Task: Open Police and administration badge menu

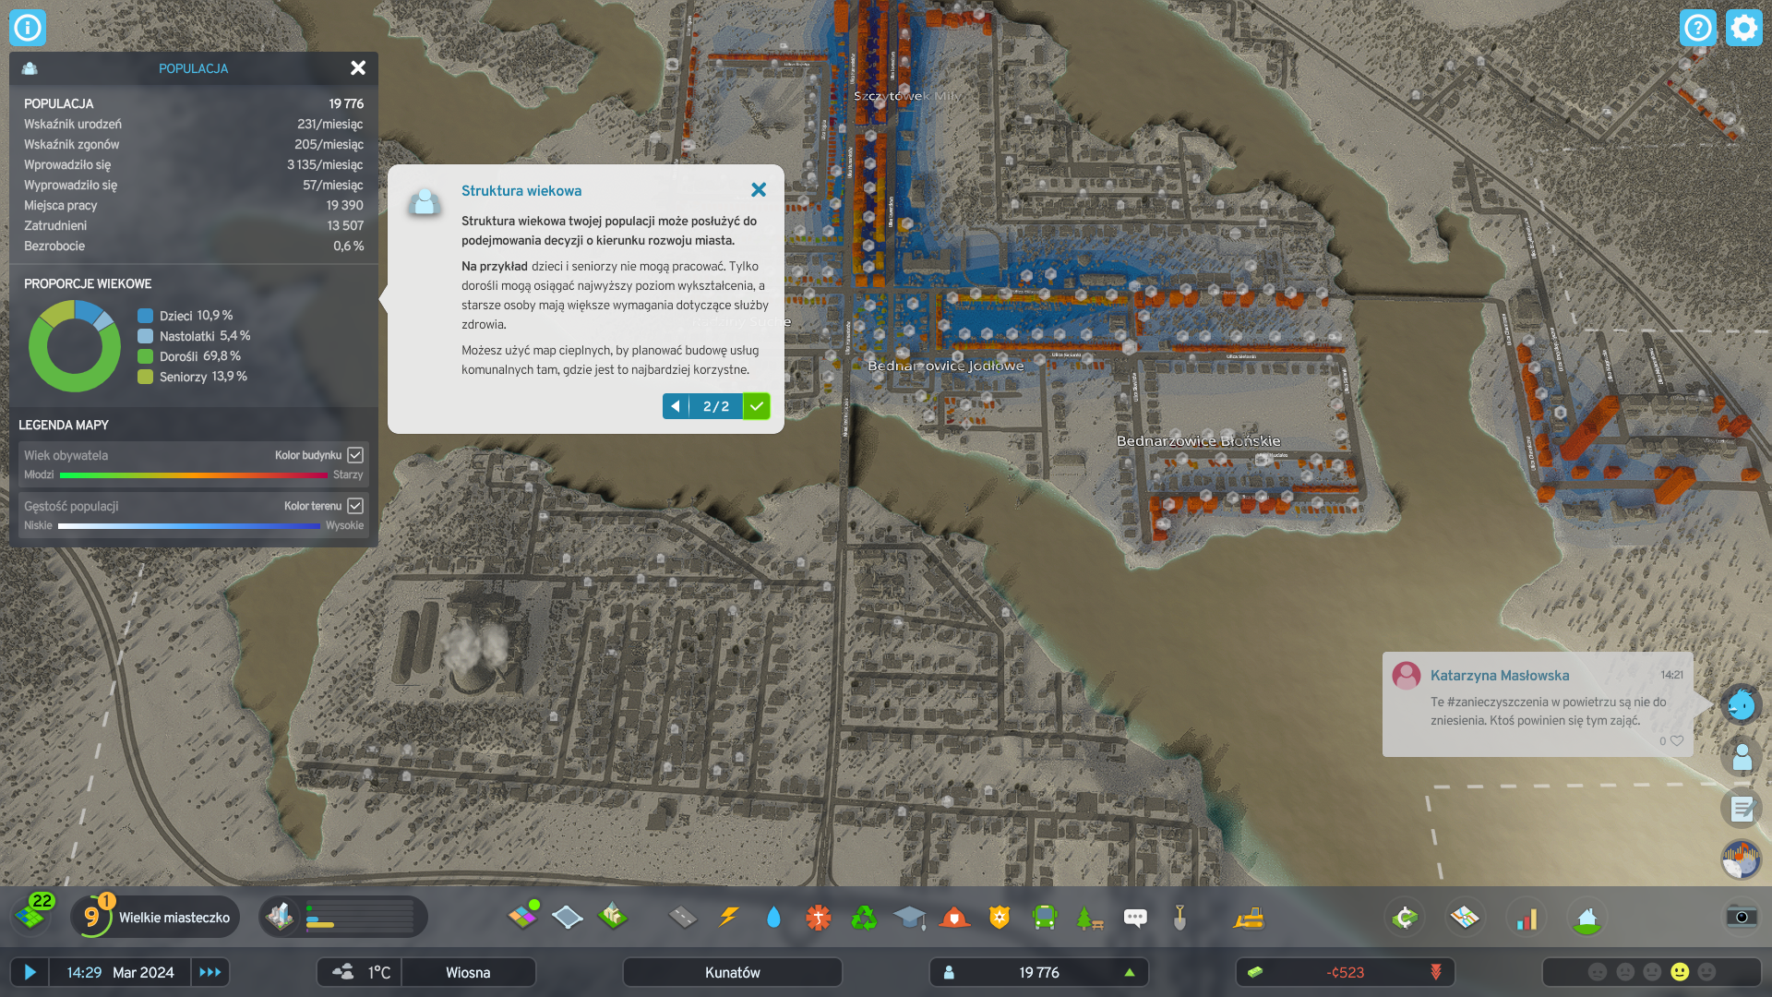Action: (1000, 917)
